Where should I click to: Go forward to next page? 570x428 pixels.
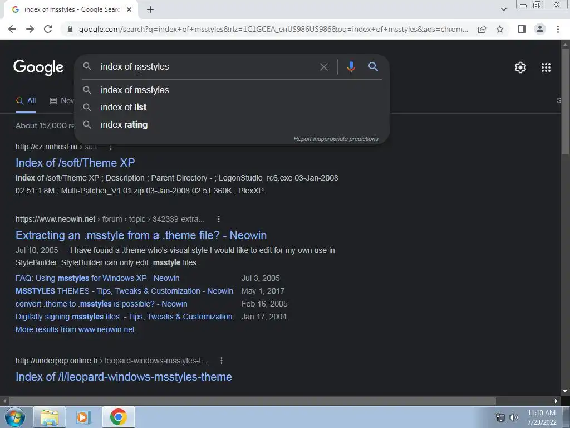[x=30, y=29]
